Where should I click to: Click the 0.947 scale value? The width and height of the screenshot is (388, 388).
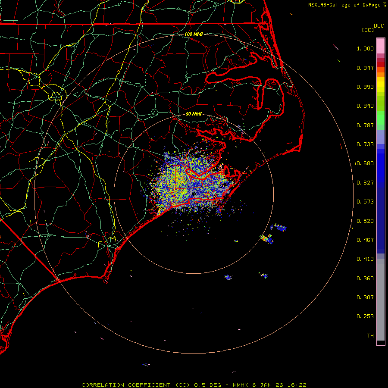tap(365, 68)
